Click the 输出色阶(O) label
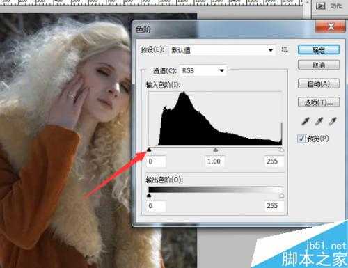The height and width of the screenshot is (268, 348). click(164, 180)
